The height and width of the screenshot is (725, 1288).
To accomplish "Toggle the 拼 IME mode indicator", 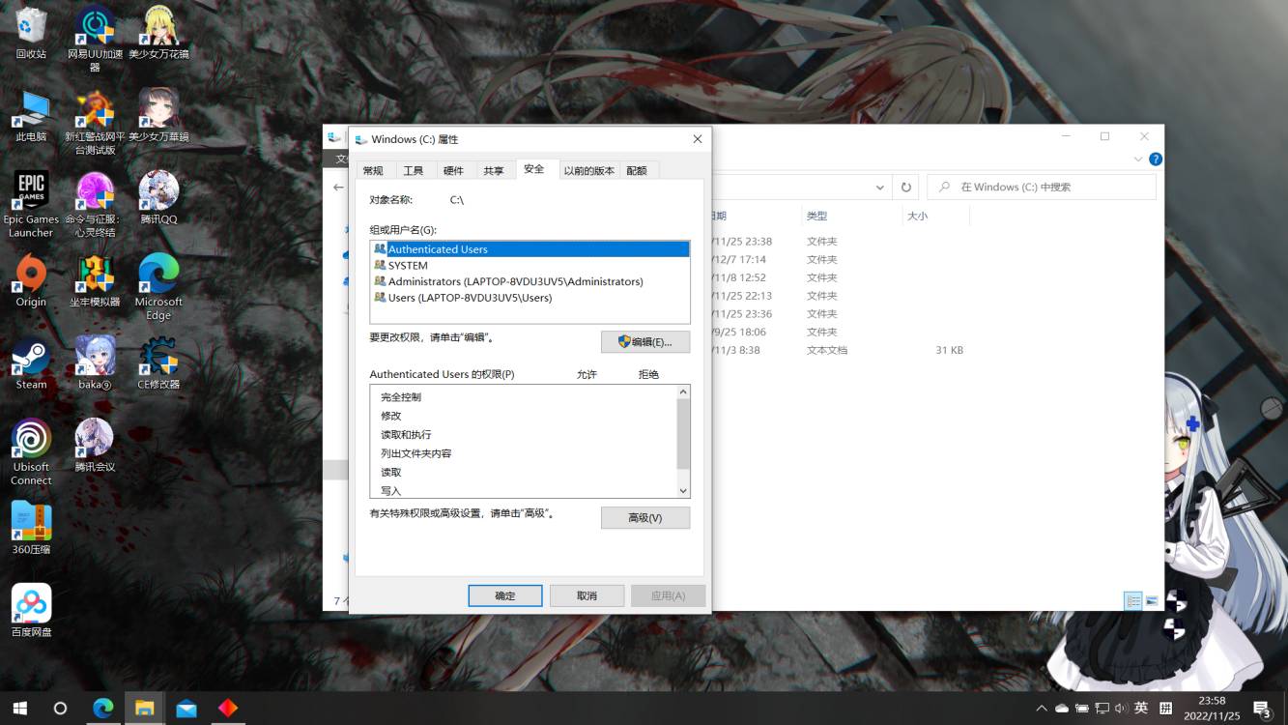I will point(1165,709).
